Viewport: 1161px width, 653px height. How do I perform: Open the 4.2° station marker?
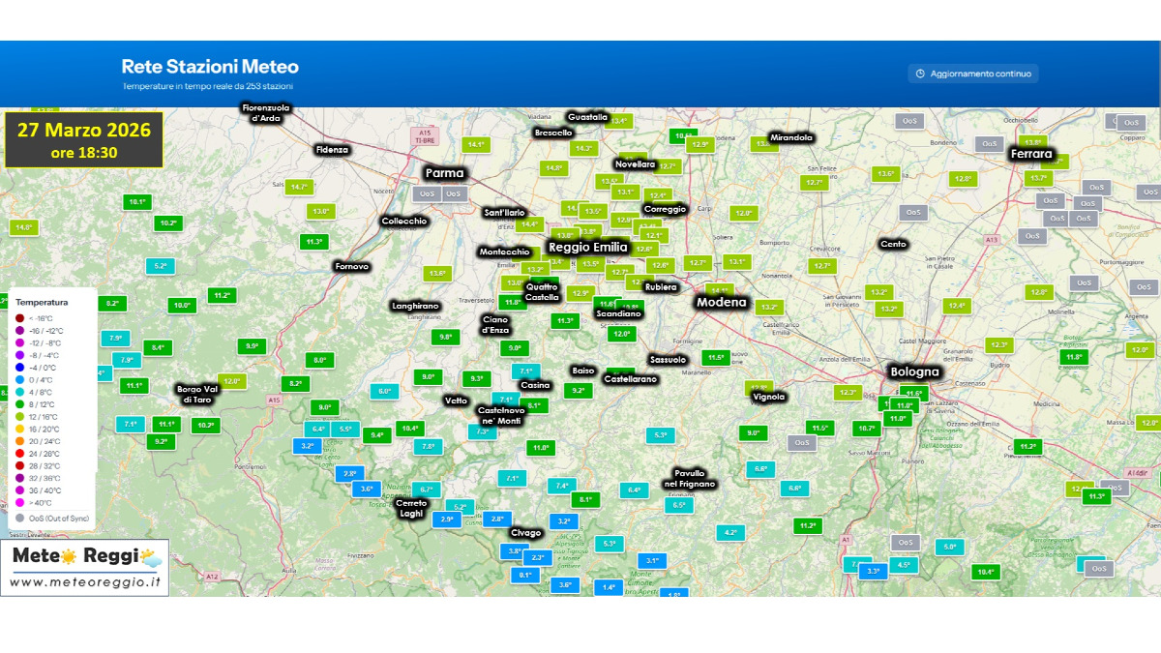pos(729,533)
